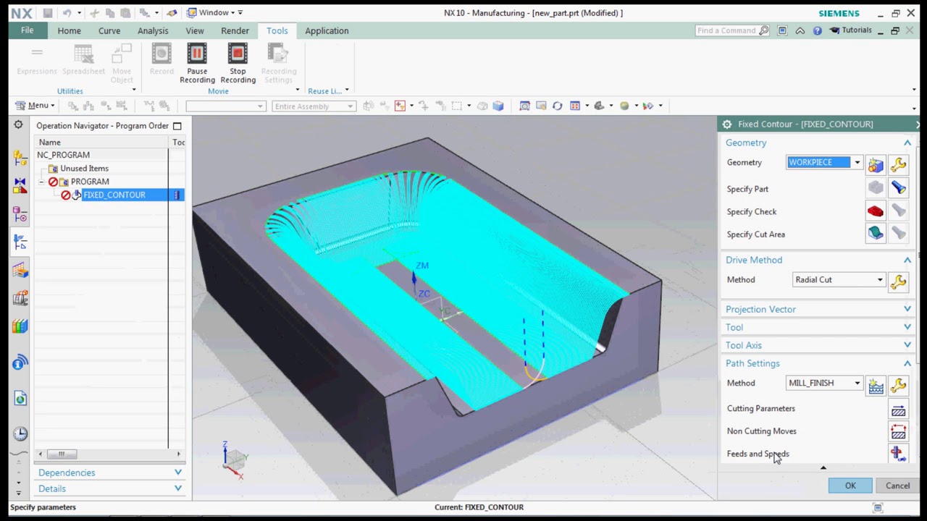This screenshot has width=927, height=521.
Task: Click the History clock icon in the left sidebar
Action: [20, 433]
